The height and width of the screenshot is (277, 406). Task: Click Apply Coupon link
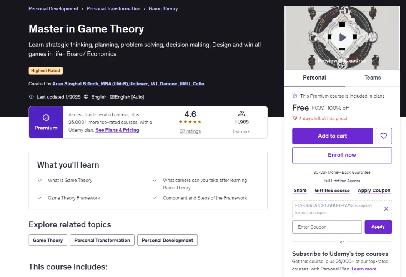point(374,190)
